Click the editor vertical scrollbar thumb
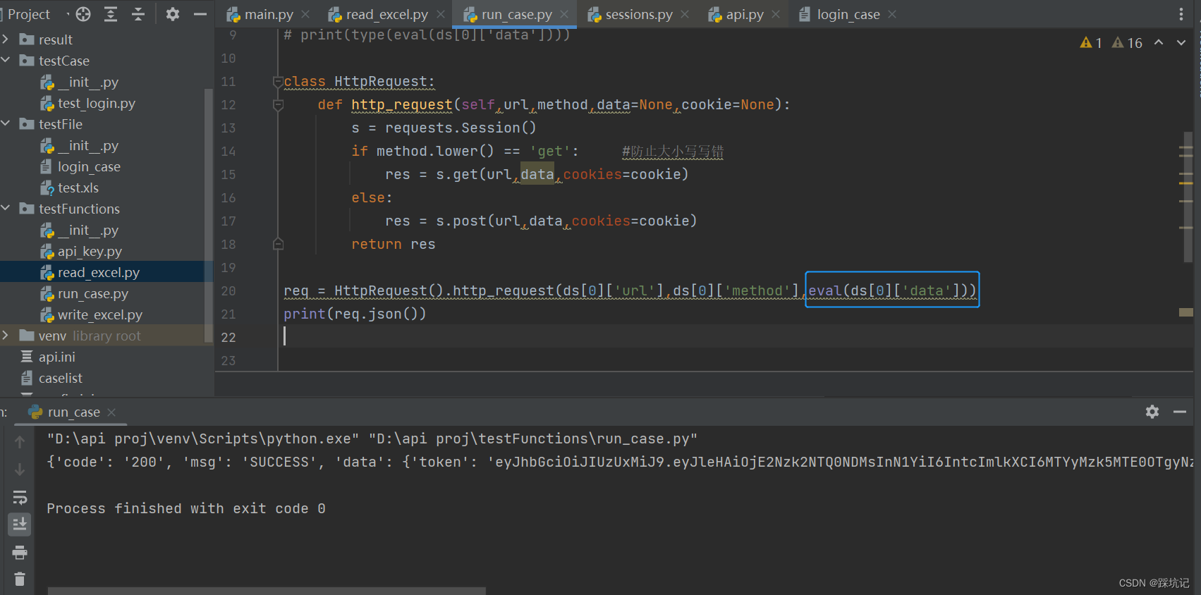1201x595 pixels. coord(1188,196)
